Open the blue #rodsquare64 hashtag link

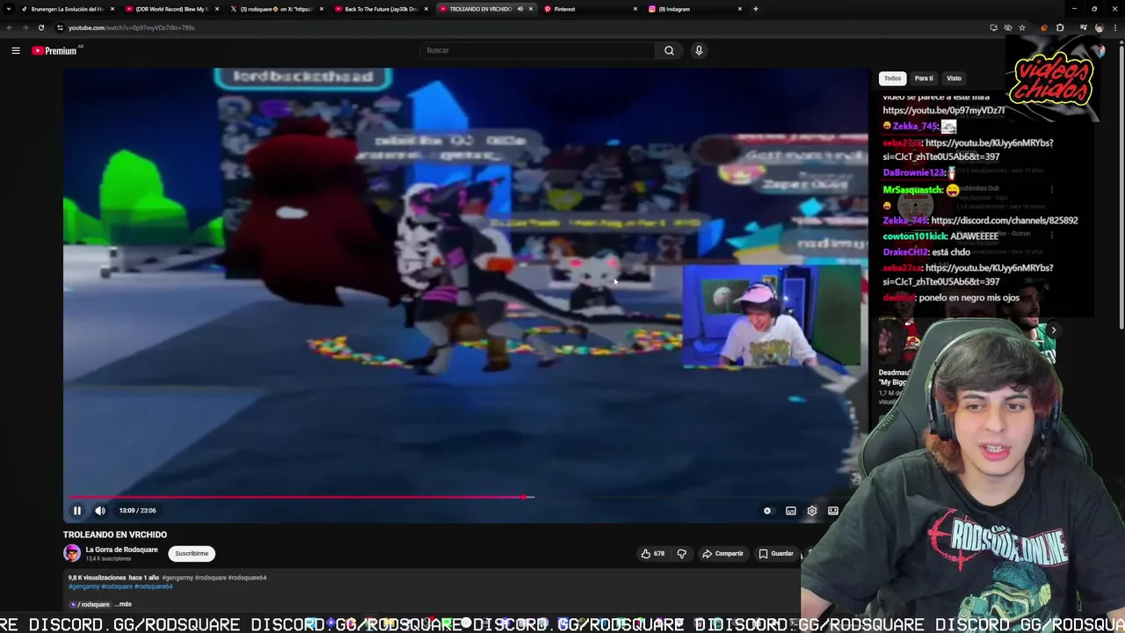[154, 586]
